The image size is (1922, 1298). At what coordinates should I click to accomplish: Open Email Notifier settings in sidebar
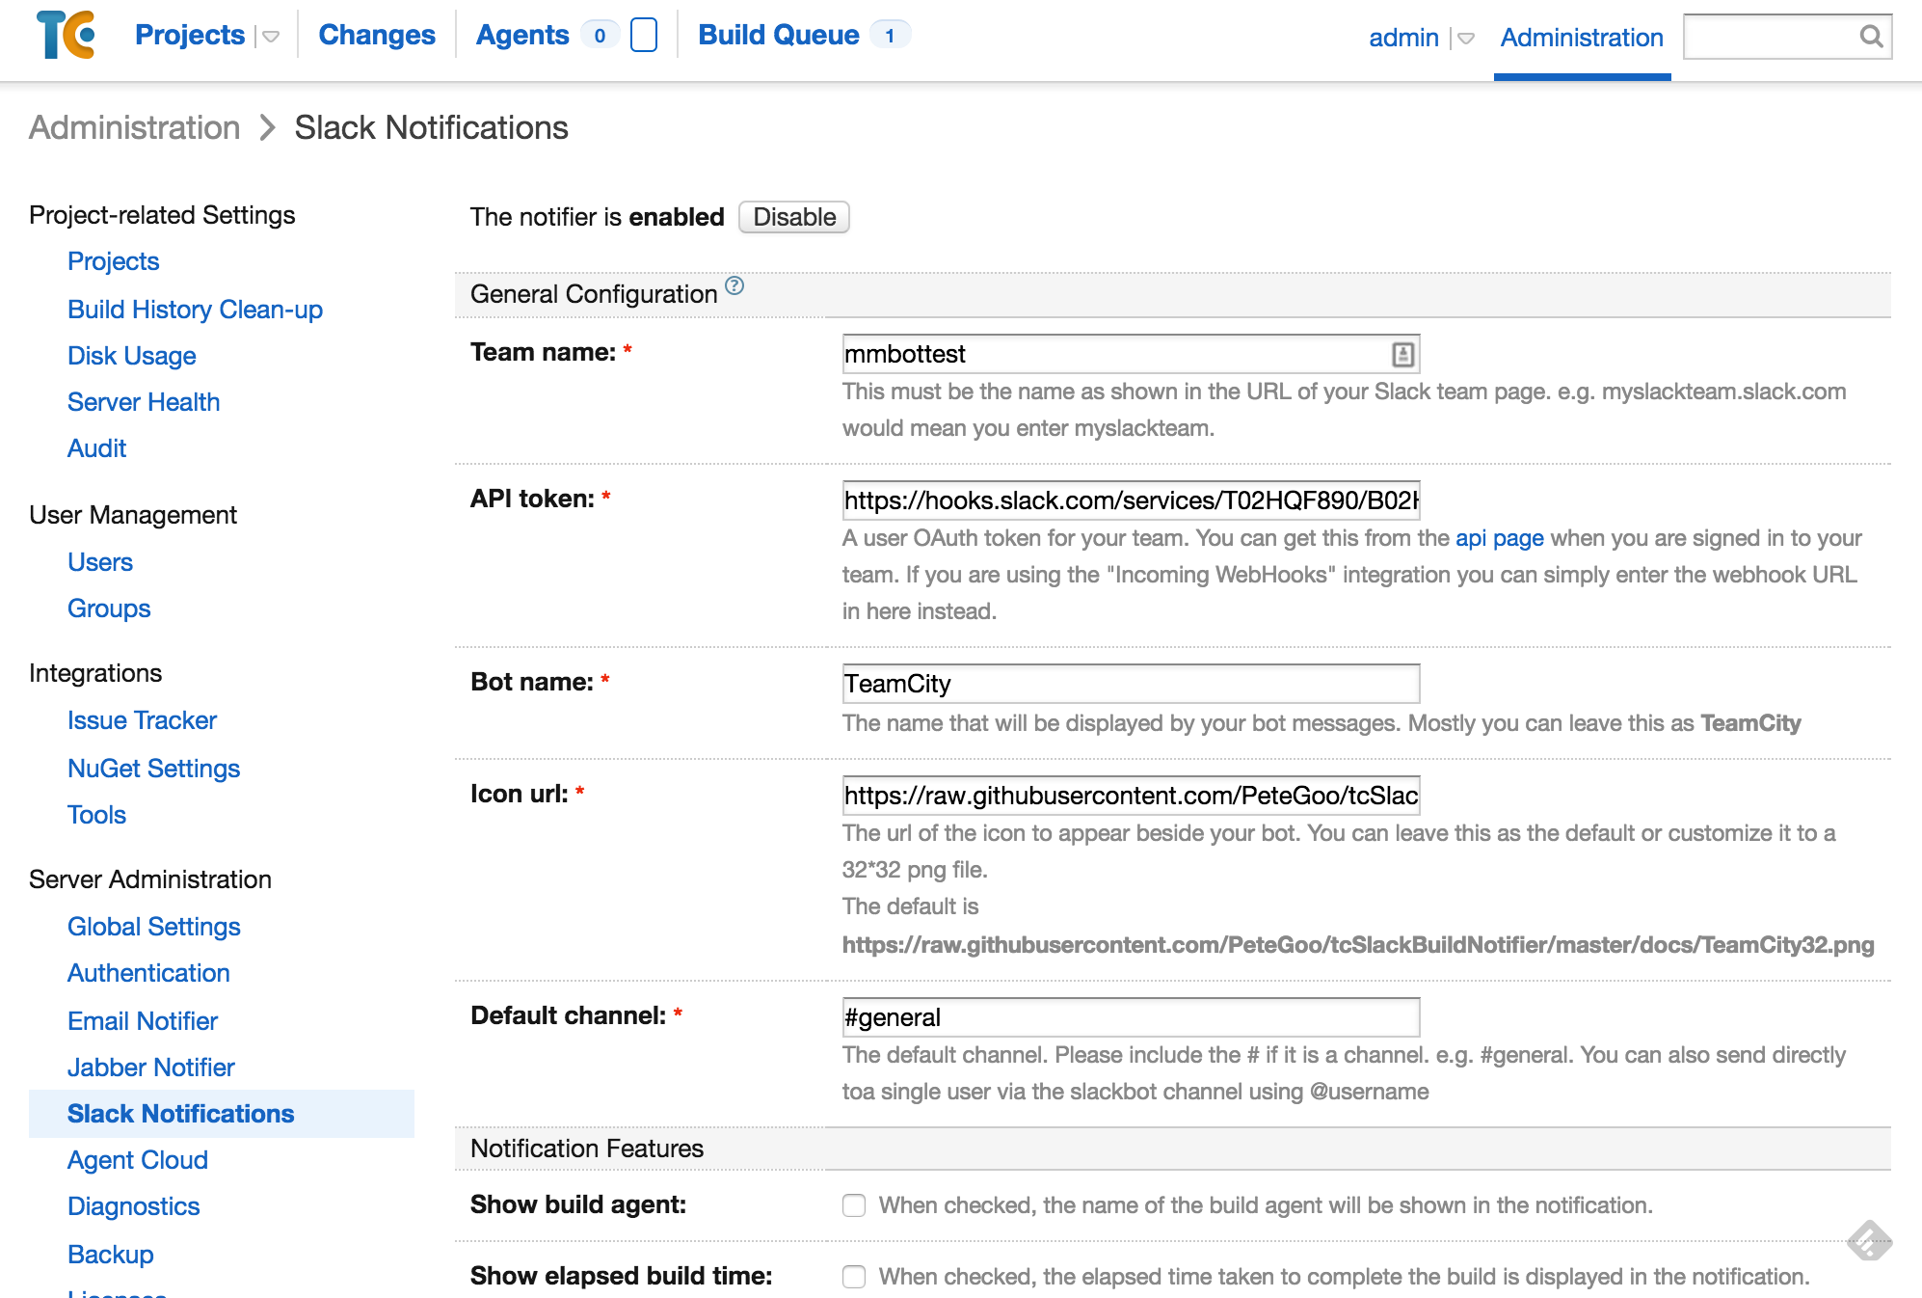tap(143, 1020)
